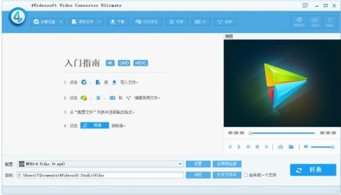Click the UHD badge
The height and width of the screenshot is (195, 341).
tap(124, 63)
